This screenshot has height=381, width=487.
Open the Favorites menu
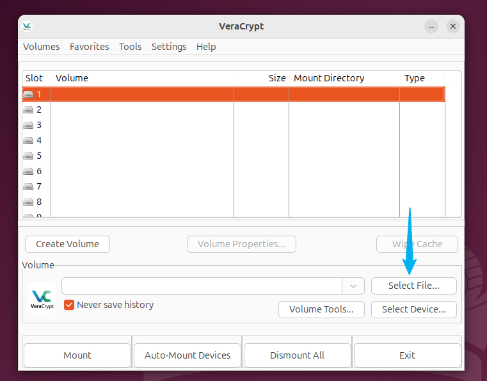point(90,47)
